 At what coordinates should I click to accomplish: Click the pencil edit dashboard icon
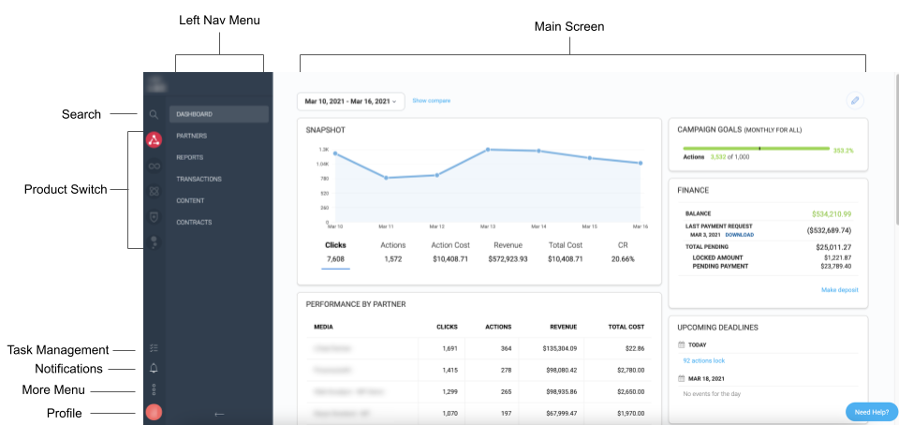point(854,101)
